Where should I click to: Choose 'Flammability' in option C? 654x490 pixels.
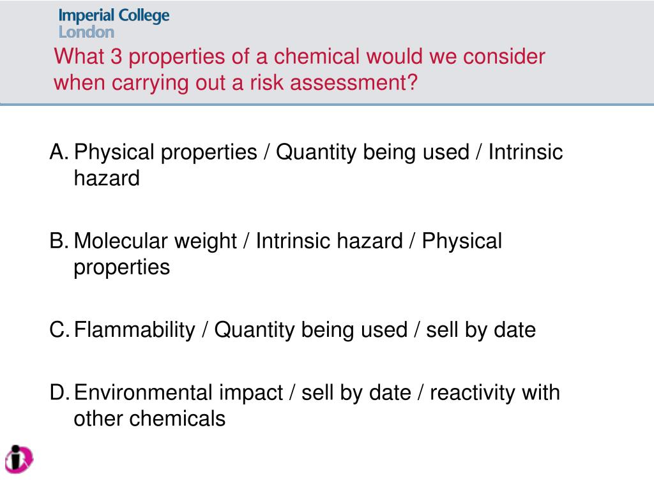pos(134,330)
